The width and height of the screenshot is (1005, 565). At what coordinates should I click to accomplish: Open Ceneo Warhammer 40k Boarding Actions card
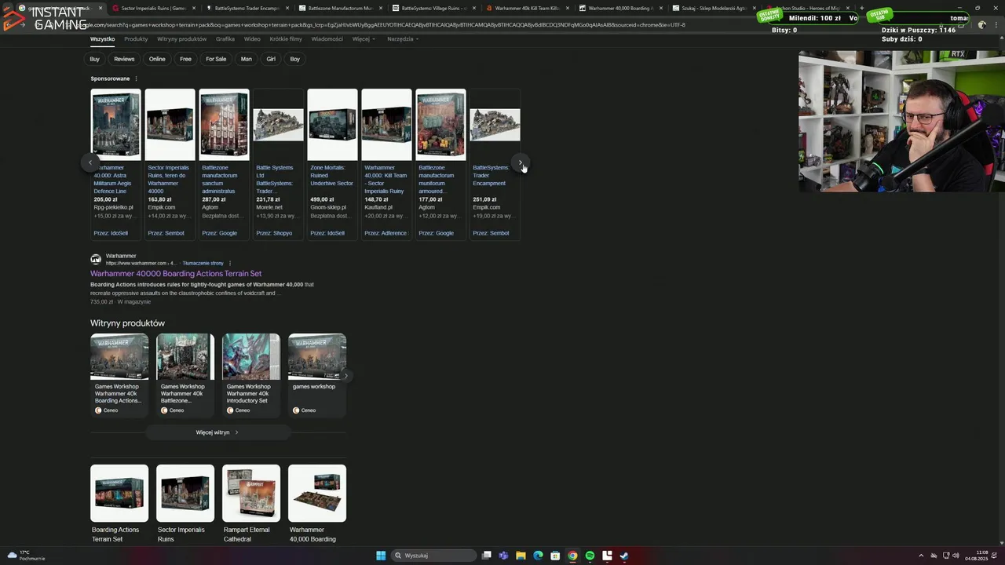point(119,375)
